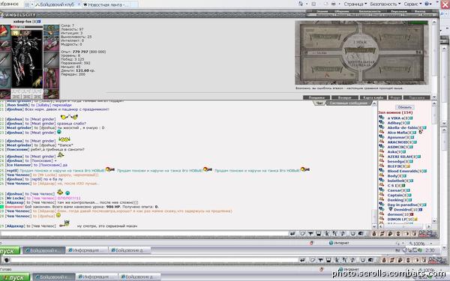Open the earrings and necklace slot
450x281 pixels.
(51, 31)
